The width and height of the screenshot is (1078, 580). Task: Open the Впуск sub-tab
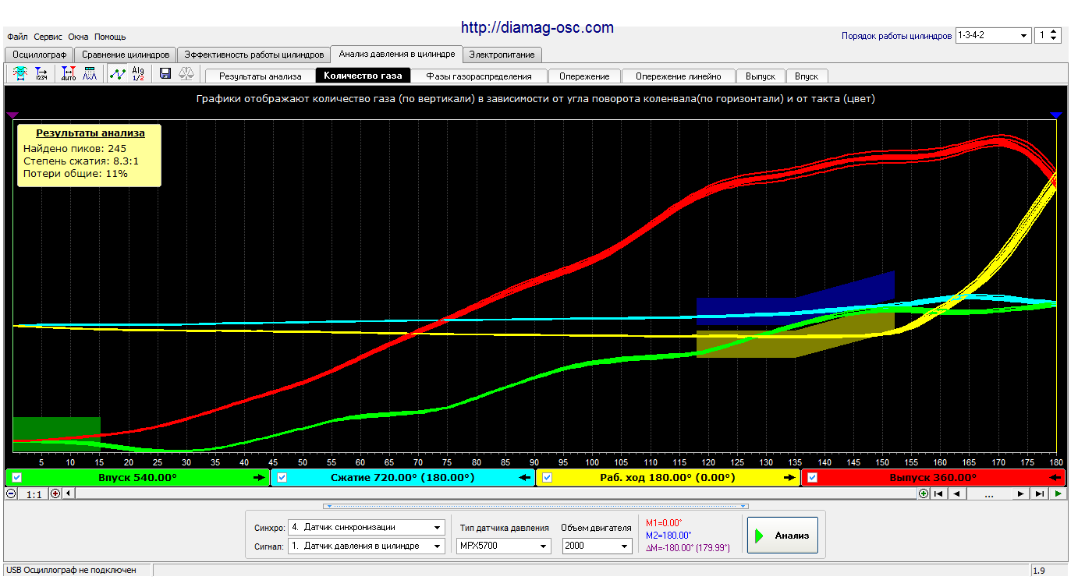point(807,76)
